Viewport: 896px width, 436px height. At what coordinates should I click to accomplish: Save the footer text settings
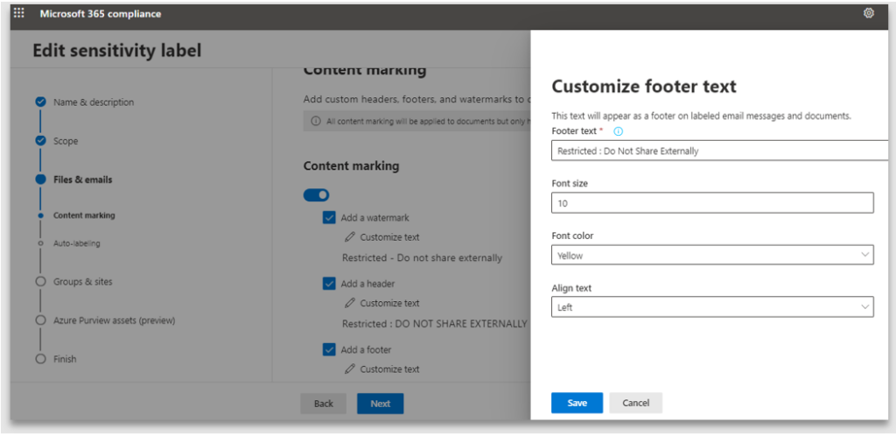(577, 403)
